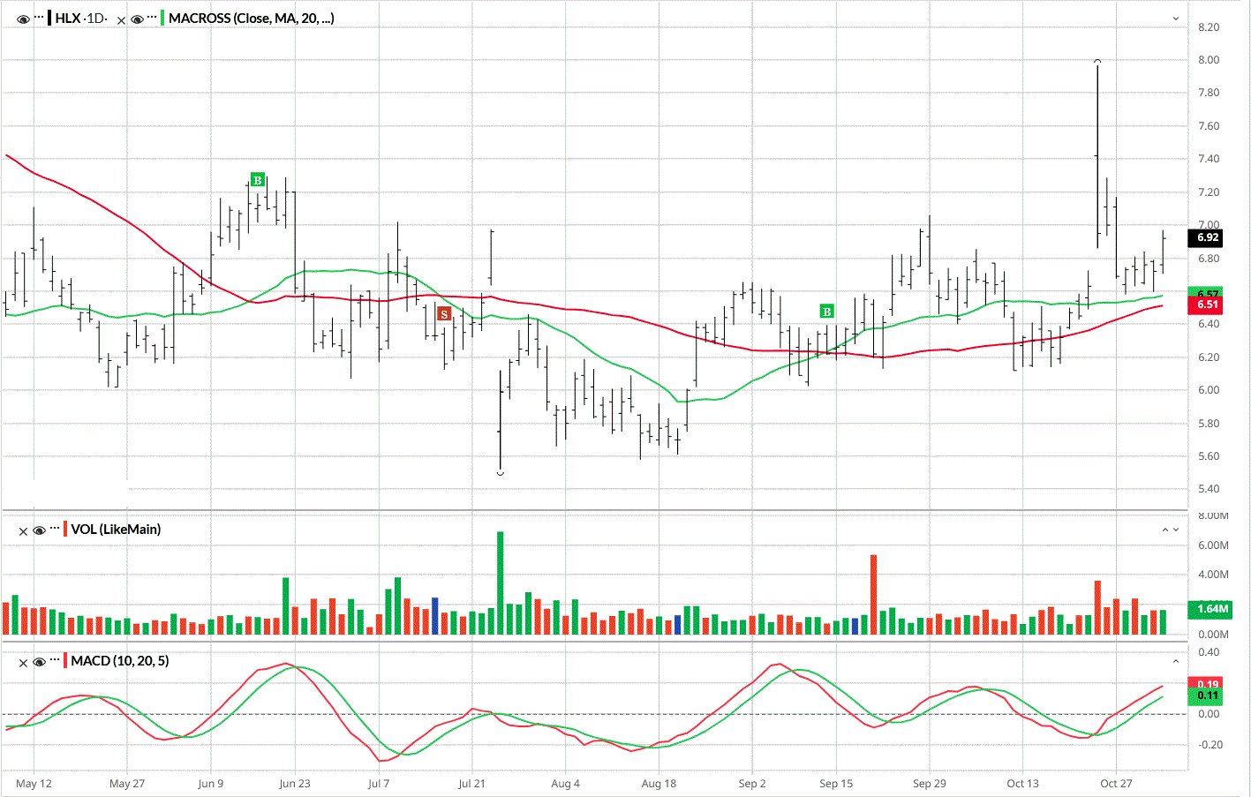Open the MACD three-dot more options
Image resolution: width=1251 pixels, height=797 pixels.
coord(55,661)
